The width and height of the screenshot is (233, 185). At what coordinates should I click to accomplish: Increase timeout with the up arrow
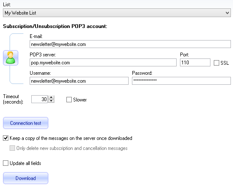[51, 97]
